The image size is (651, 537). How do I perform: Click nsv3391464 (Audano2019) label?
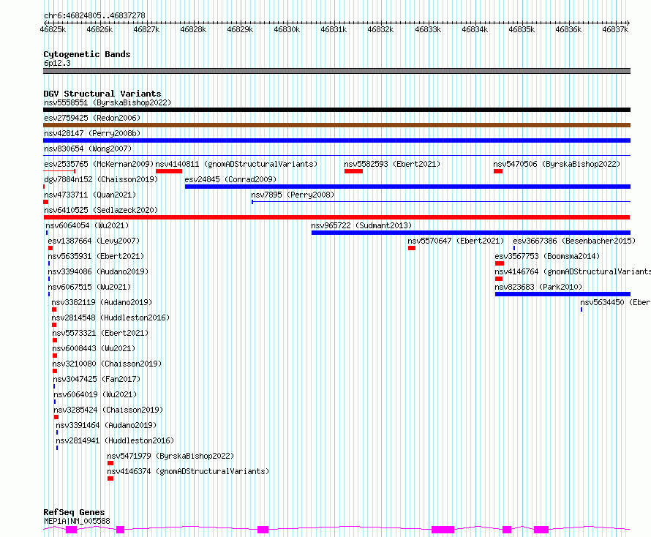click(x=106, y=425)
